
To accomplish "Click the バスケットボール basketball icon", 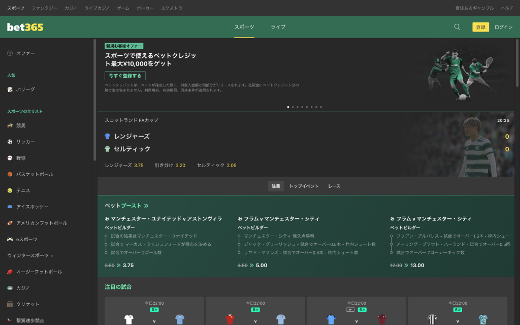I will [x=10, y=174].
